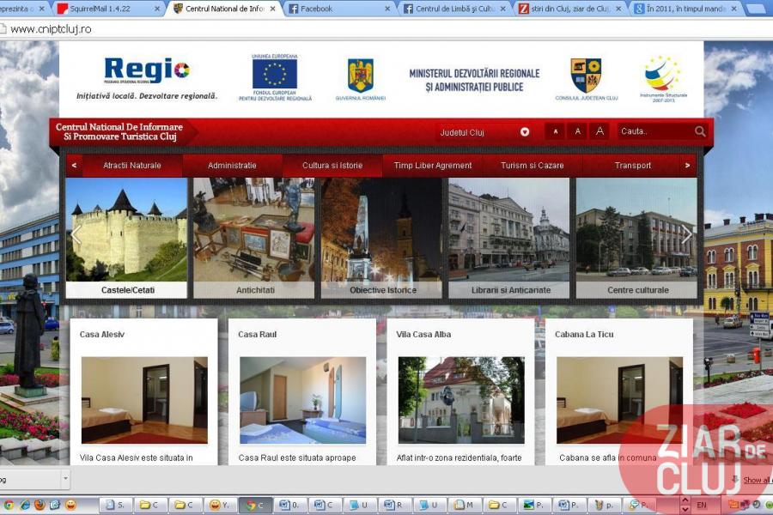Click the search magnifier icon
The height and width of the screenshot is (515, 773).
click(x=700, y=131)
